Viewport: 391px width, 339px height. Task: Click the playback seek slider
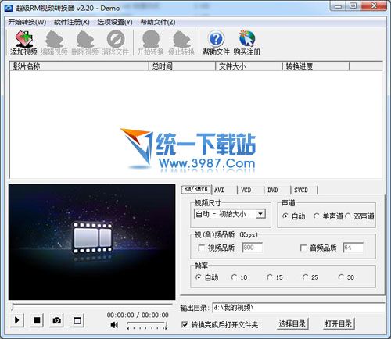[x=91, y=305]
